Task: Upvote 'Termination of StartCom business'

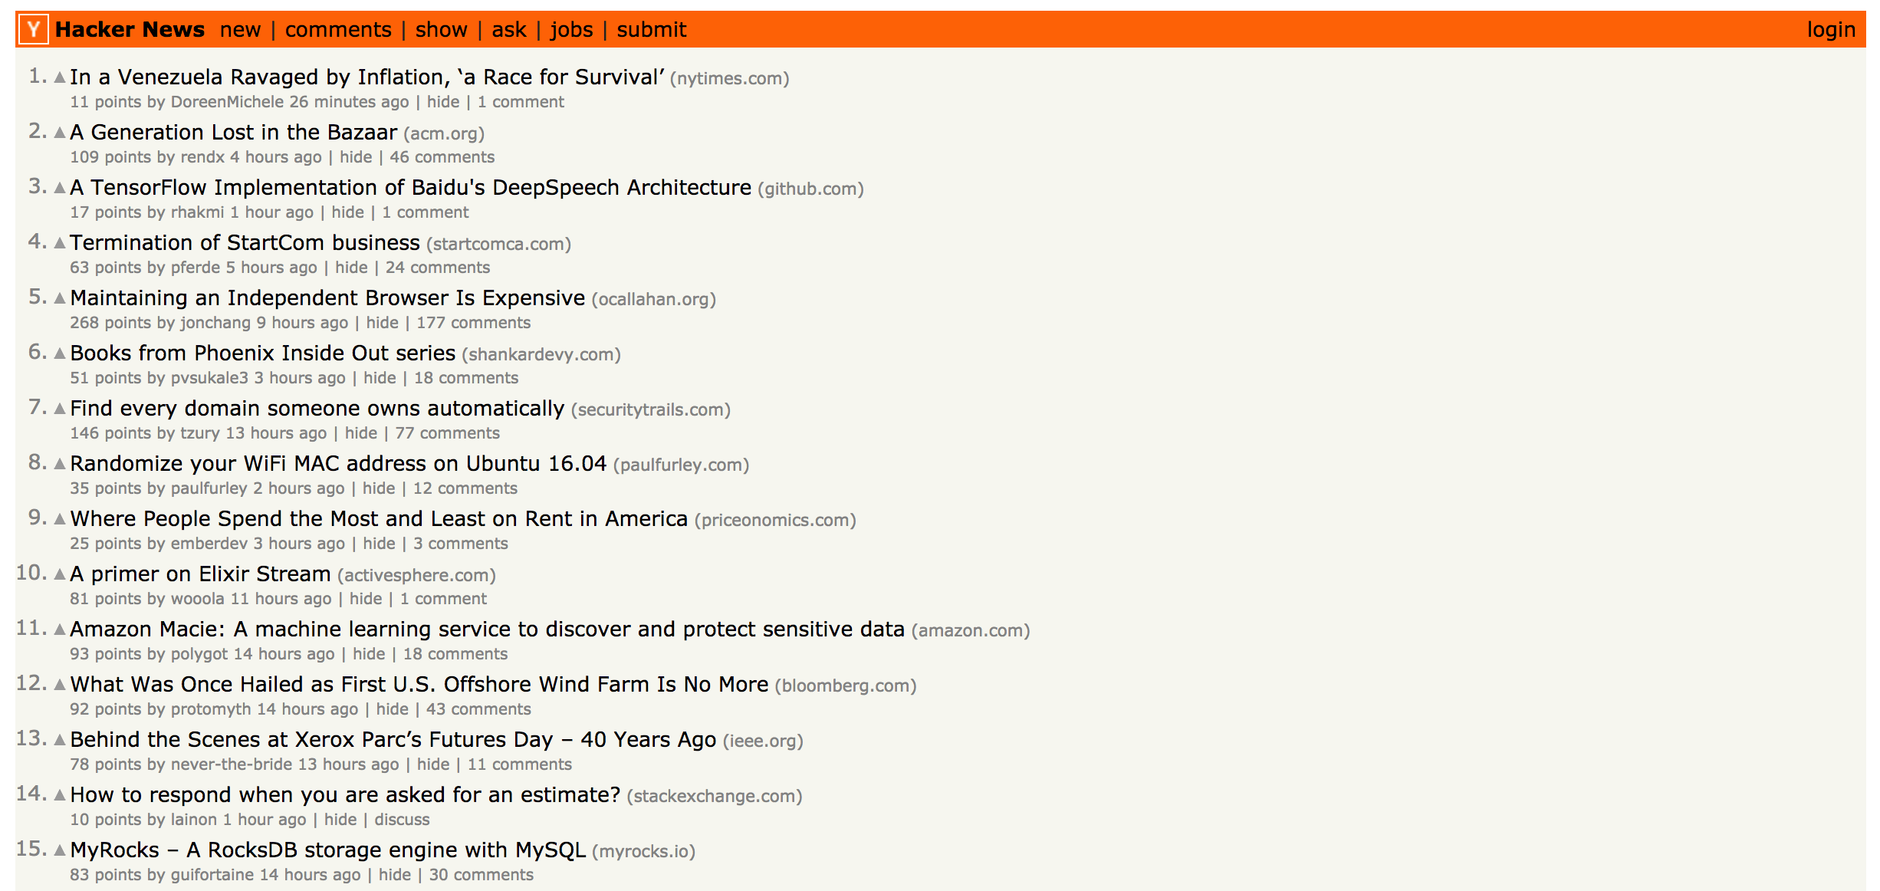Action: [60, 243]
